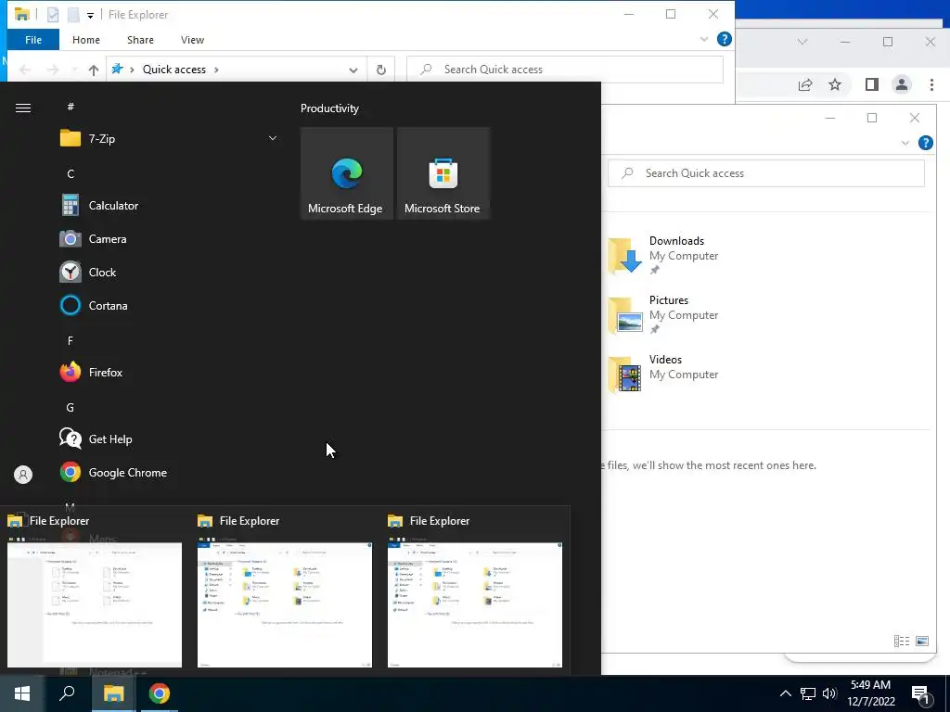Open Home ribbon tab

click(x=86, y=40)
